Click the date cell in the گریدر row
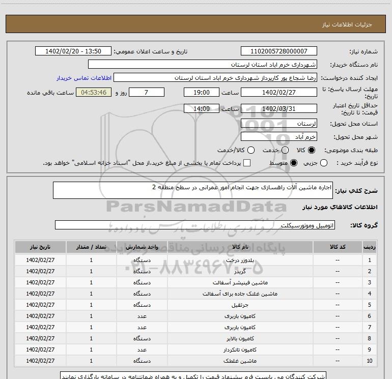392x379 pixels. [40, 271]
